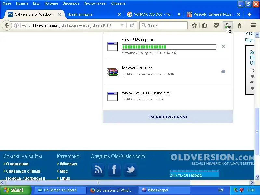
Task: Click the vertical scrollbar thumb
Action: 257,132
